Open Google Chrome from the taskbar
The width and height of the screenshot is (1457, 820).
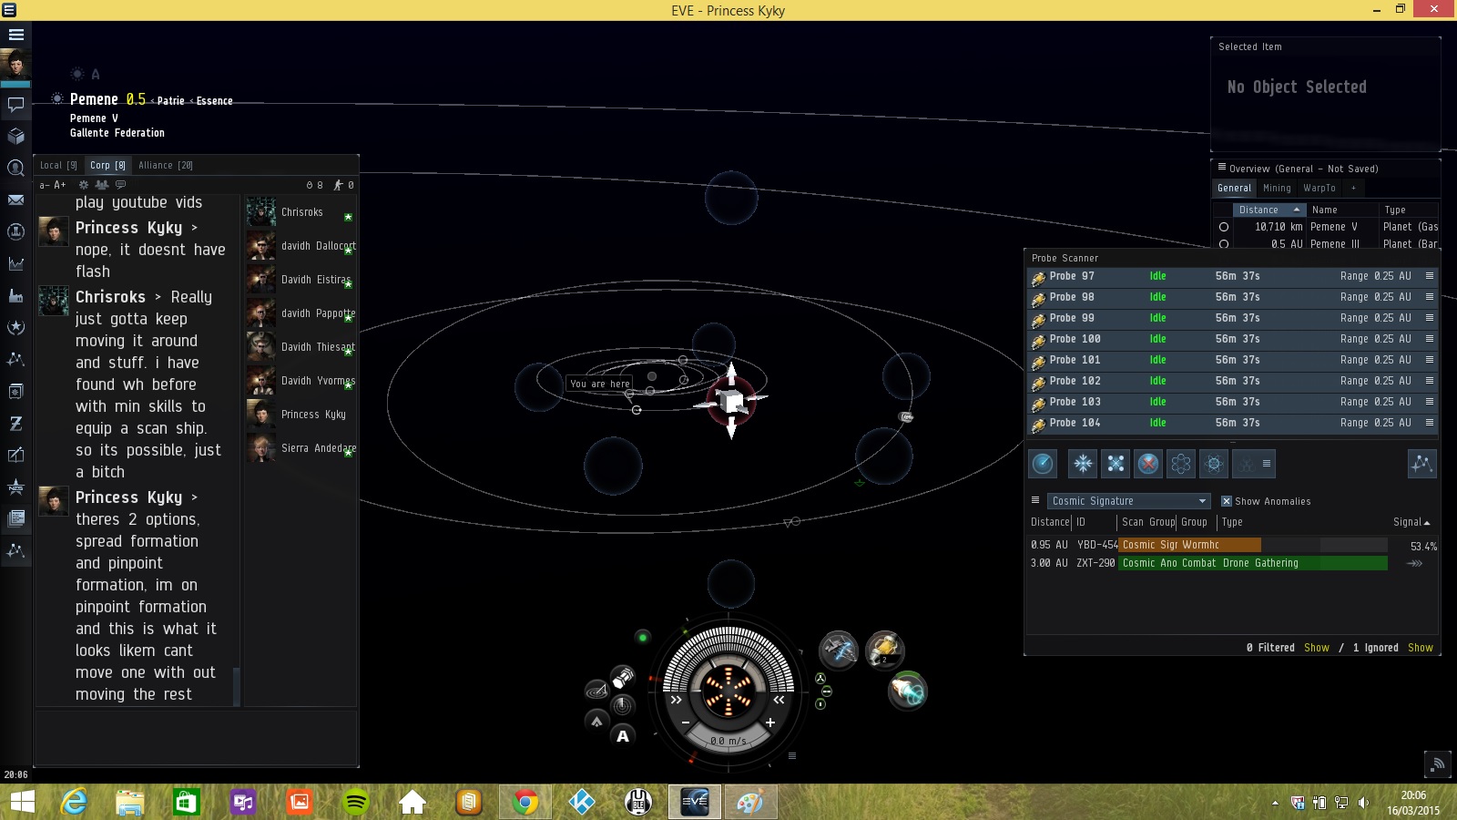pyautogui.click(x=525, y=802)
